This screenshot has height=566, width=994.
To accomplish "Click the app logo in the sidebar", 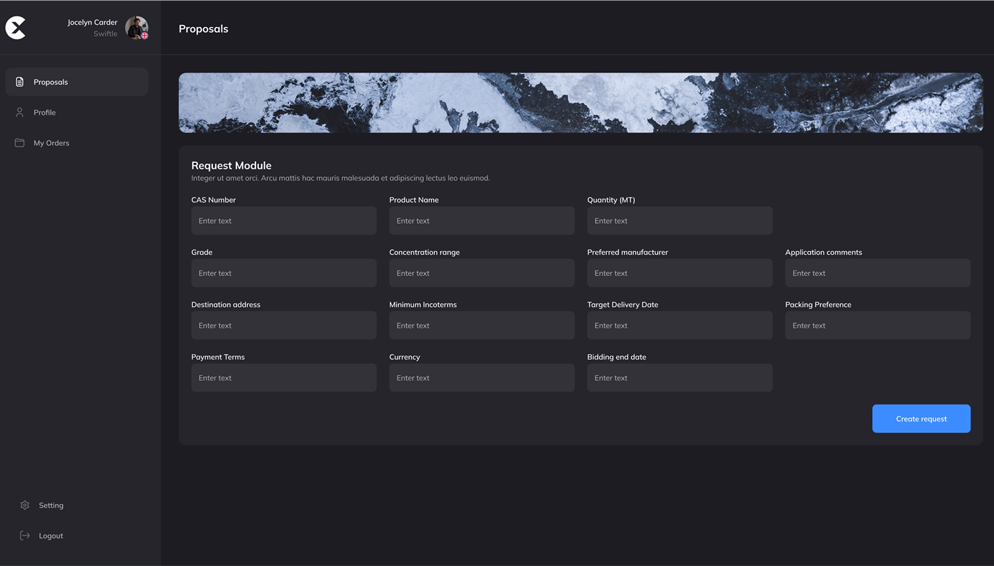I will [16, 28].
